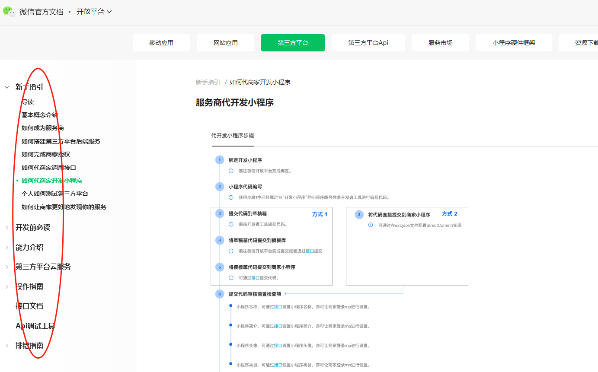Click 方式 1 label

coord(320,214)
